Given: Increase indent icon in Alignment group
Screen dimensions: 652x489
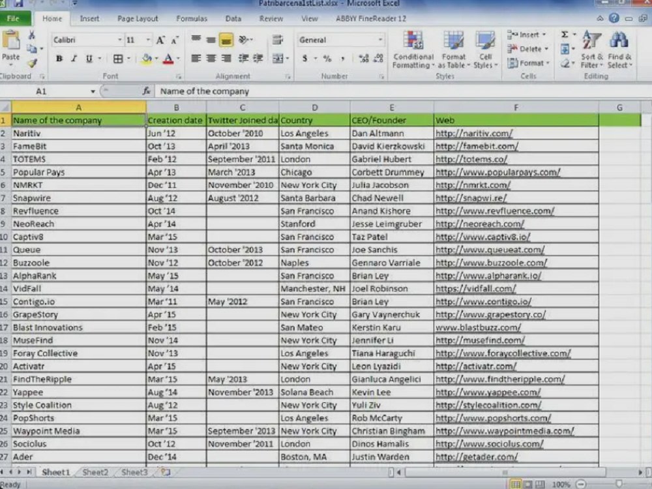Looking at the screenshot, I should coord(258,59).
